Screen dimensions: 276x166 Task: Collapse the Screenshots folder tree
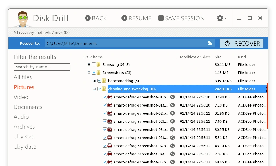[x=89, y=73]
